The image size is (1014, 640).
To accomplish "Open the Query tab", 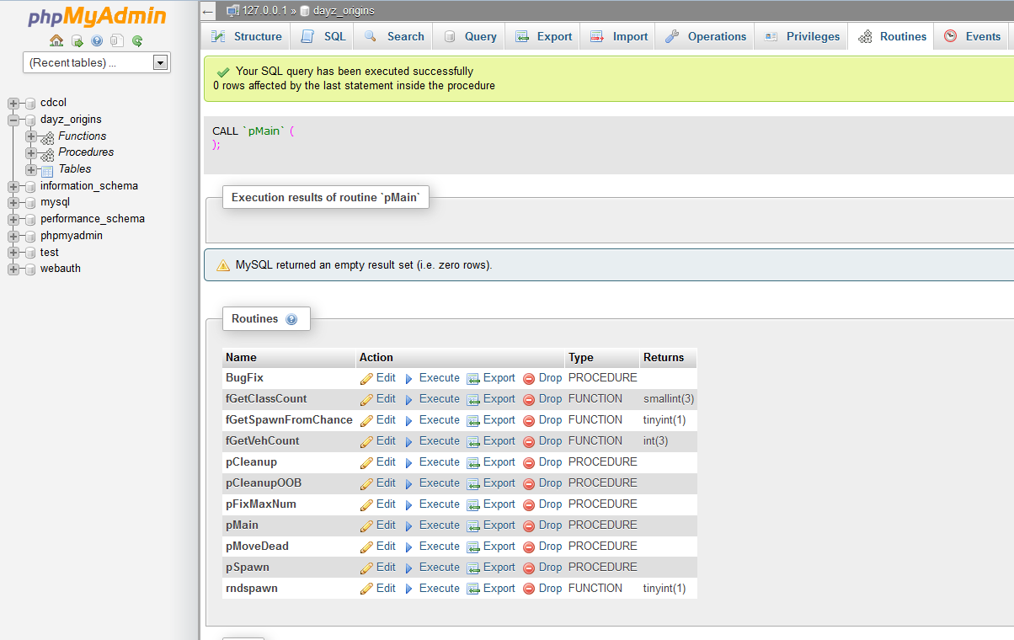I will 470,36.
